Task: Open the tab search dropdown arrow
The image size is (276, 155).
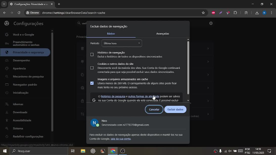Action: pyautogui.click(x=4, y=4)
